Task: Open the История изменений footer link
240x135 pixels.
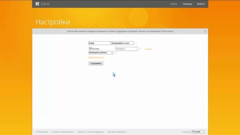Action: [117, 132]
